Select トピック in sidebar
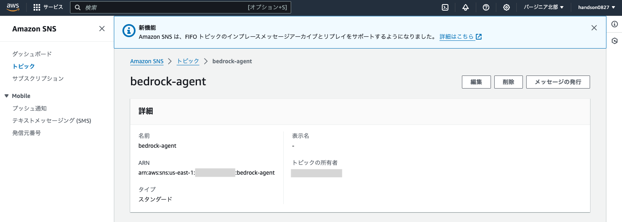Screen dimensions: 622x222 coord(23,66)
